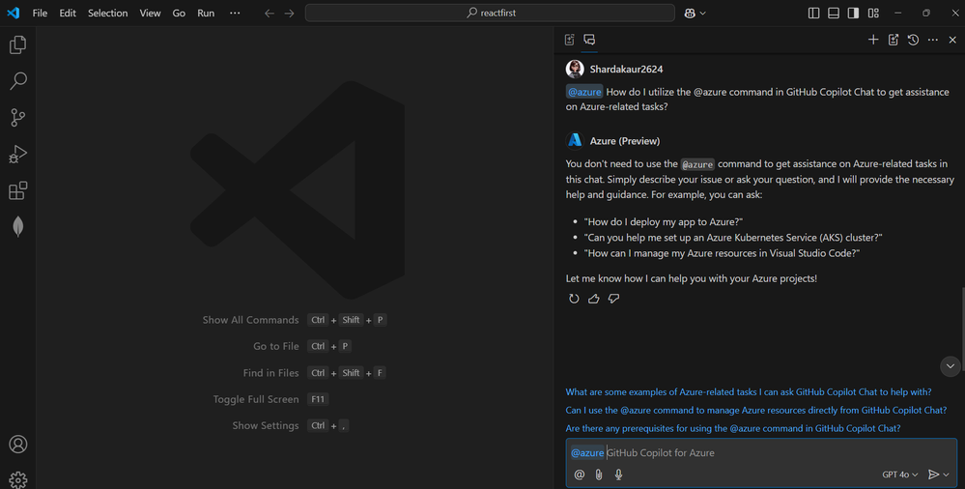Open the Accounts icon in activity bar

[17, 444]
